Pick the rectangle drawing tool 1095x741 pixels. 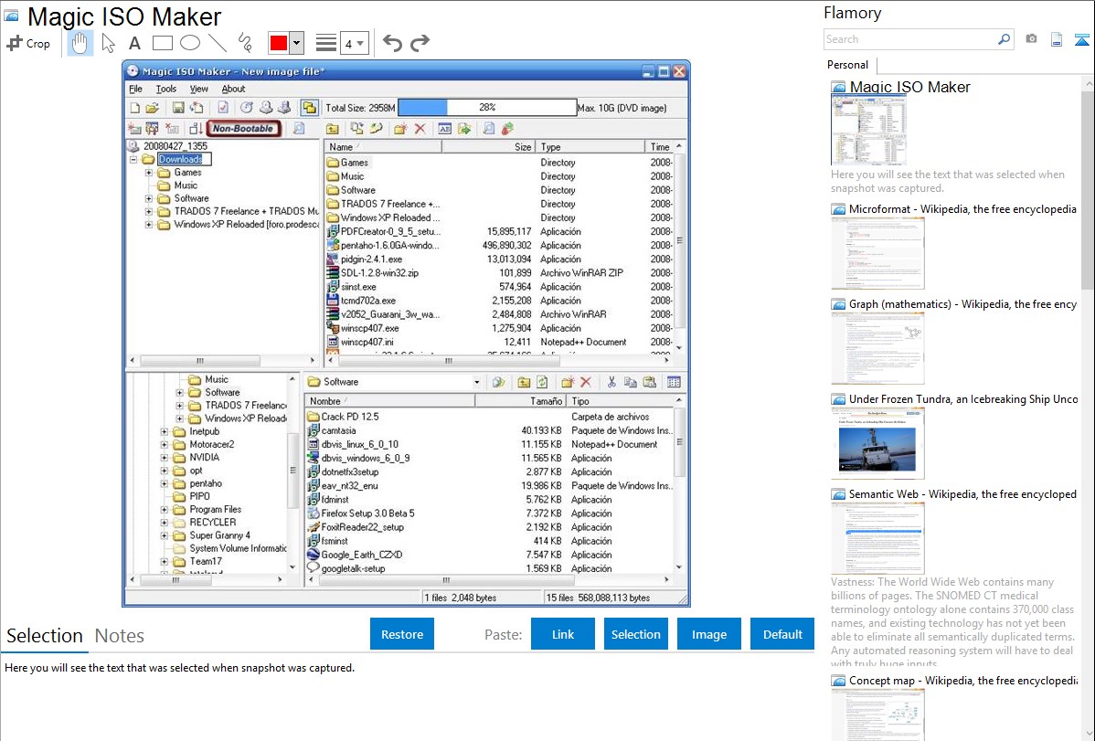click(162, 43)
